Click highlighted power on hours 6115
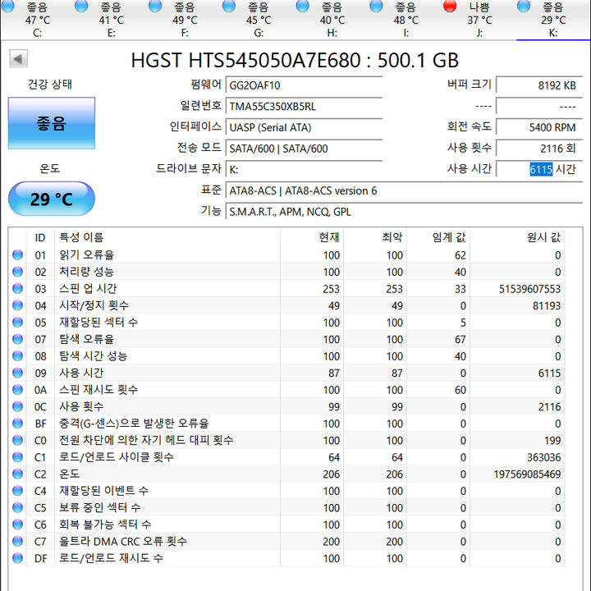This screenshot has height=591, width=591. tap(541, 170)
